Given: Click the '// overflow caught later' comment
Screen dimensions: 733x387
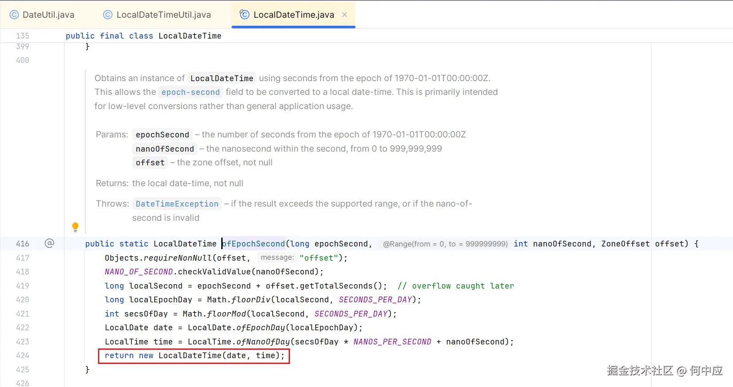Looking at the screenshot, I should [x=456, y=286].
